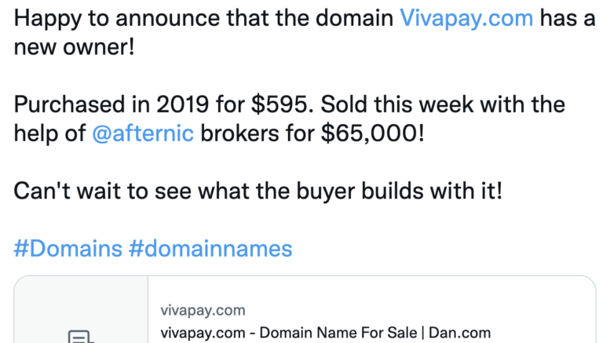610x343 pixels.
Task: Open the #Domains hashtag
Action: coord(68,249)
